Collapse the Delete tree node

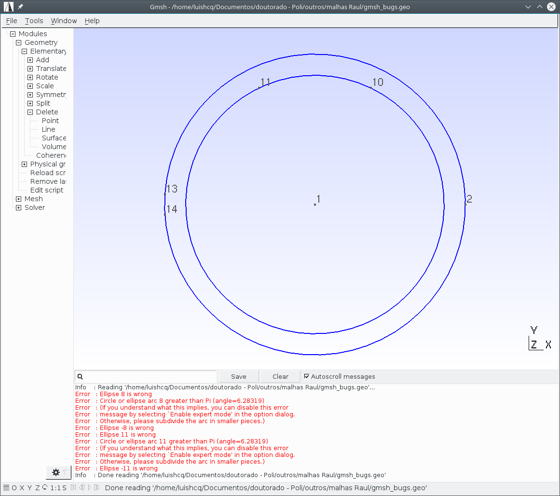click(x=30, y=112)
